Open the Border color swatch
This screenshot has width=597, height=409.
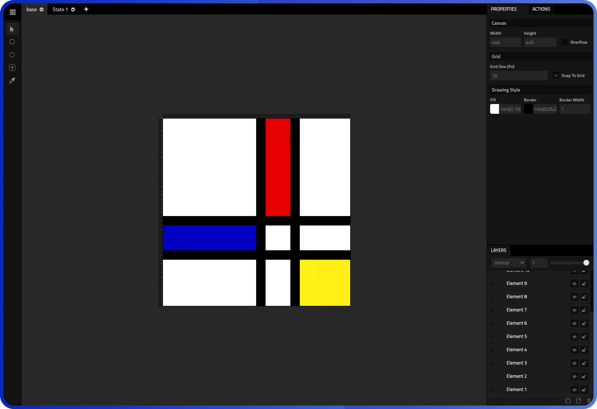click(x=529, y=109)
